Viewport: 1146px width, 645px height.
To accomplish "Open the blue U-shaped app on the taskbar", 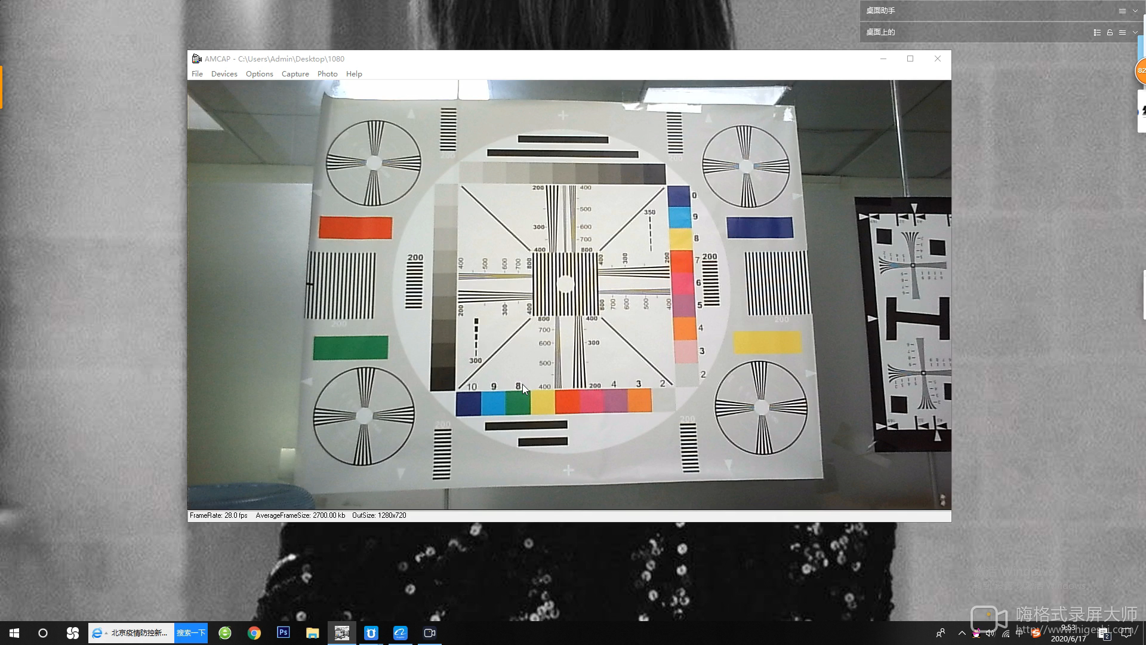I will point(371,633).
